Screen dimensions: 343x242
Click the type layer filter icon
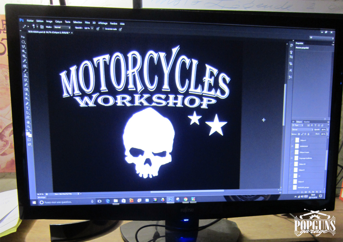click(315, 125)
